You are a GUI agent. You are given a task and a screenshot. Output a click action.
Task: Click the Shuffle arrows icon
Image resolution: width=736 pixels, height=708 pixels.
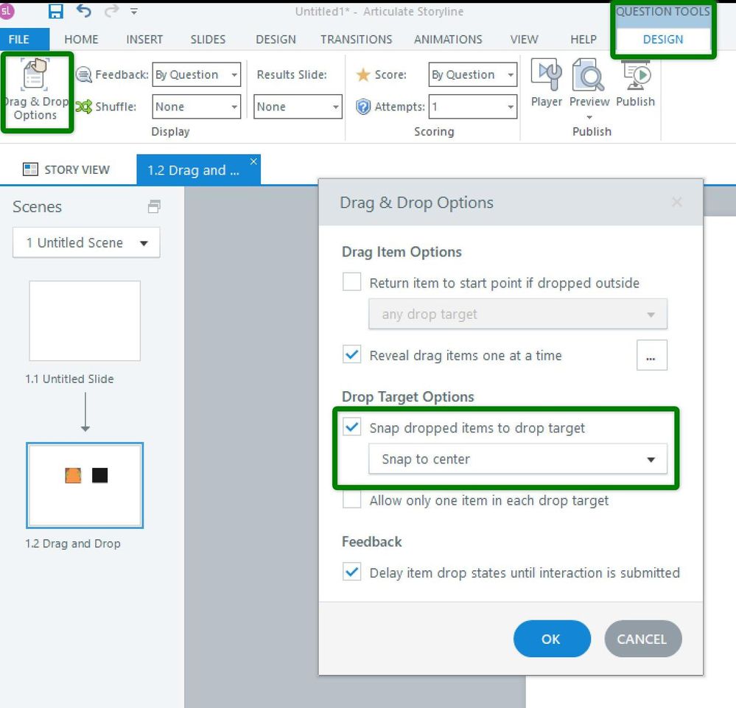[x=83, y=107]
